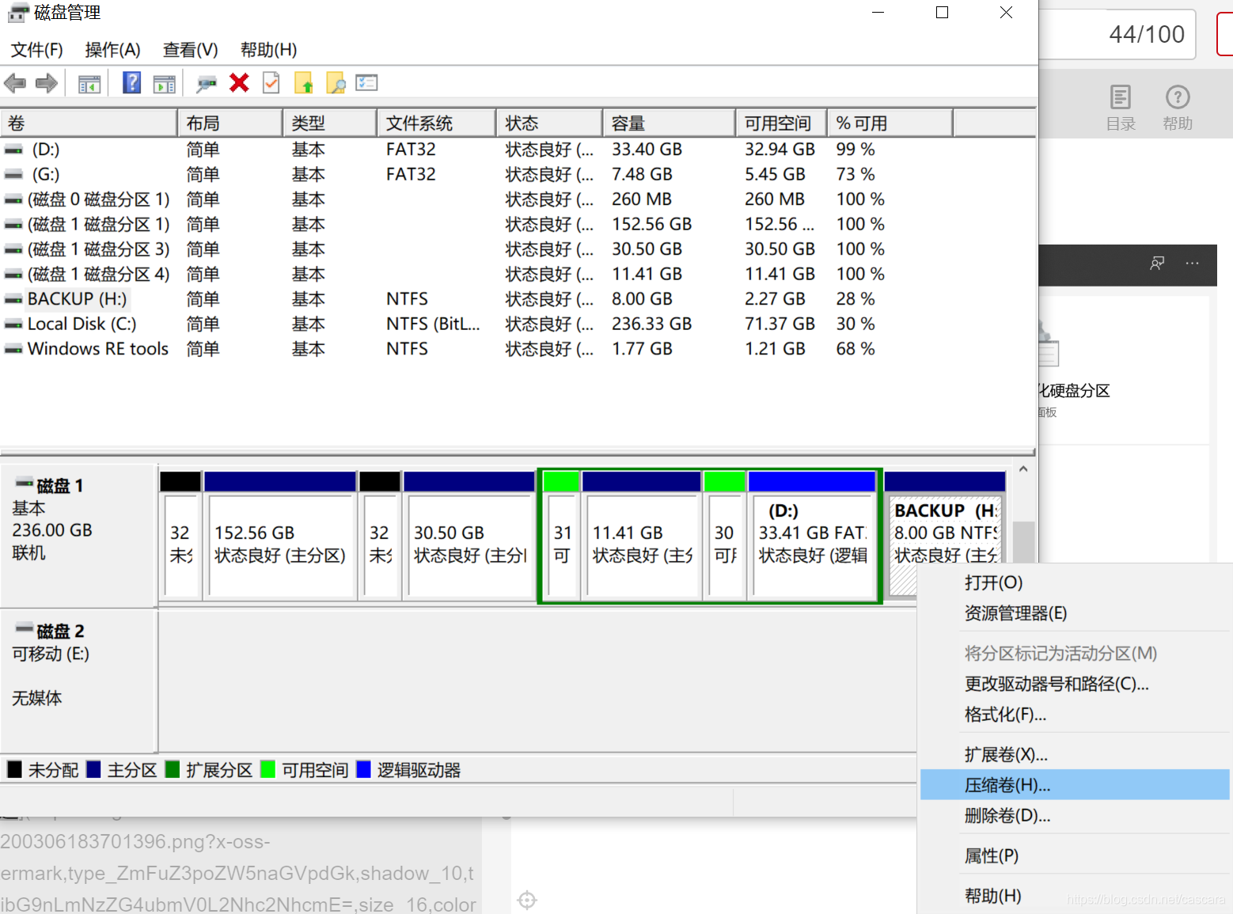
Task: Select the BACKUP (H:) 8.00 GB partition block
Action: coord(945,536)
